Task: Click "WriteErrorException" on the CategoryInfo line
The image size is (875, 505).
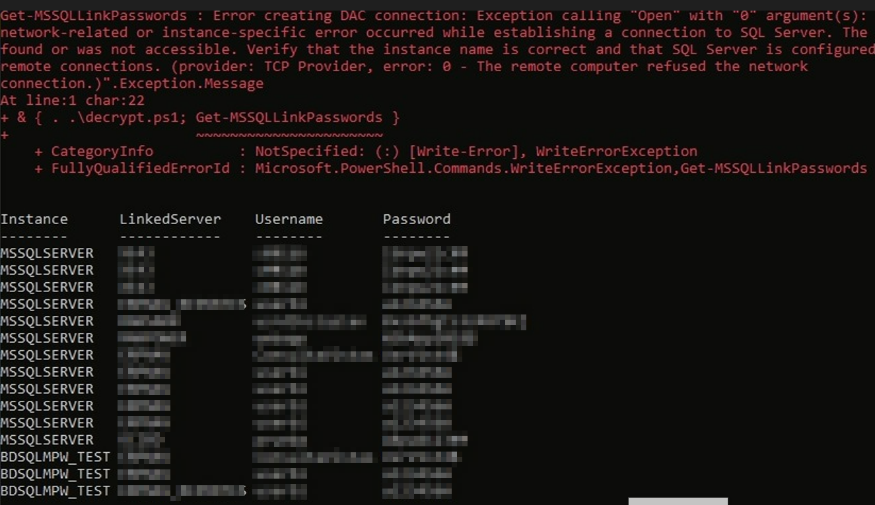Action: (x=616, y=151)
